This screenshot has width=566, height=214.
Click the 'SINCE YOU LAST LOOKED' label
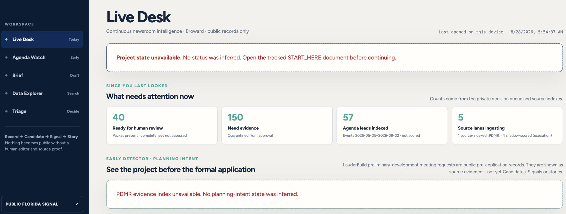click(x=137, y=86)
